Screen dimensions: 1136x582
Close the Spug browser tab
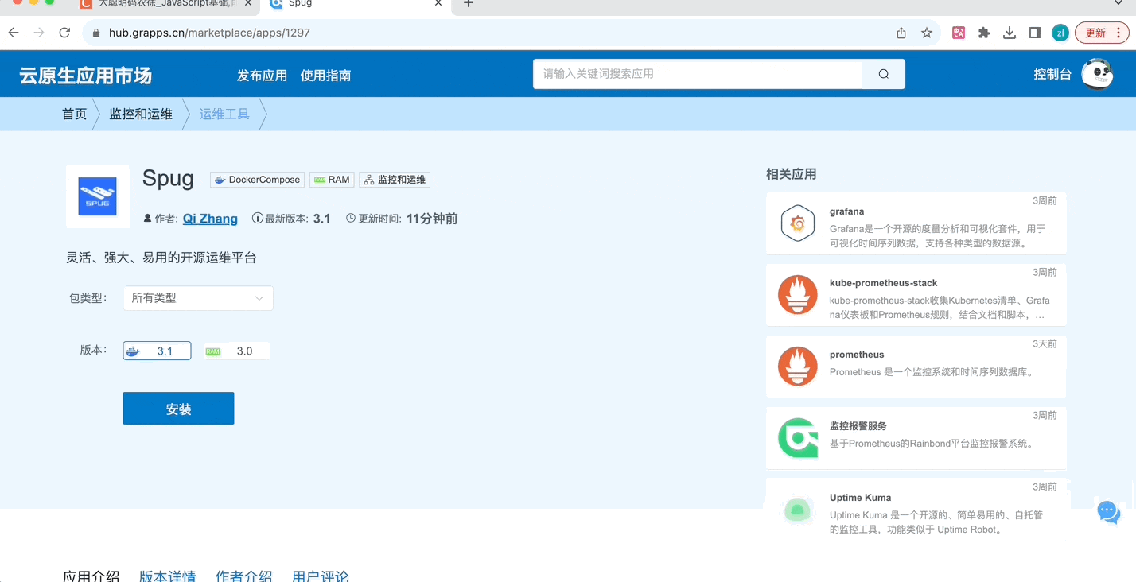[438, 4]
